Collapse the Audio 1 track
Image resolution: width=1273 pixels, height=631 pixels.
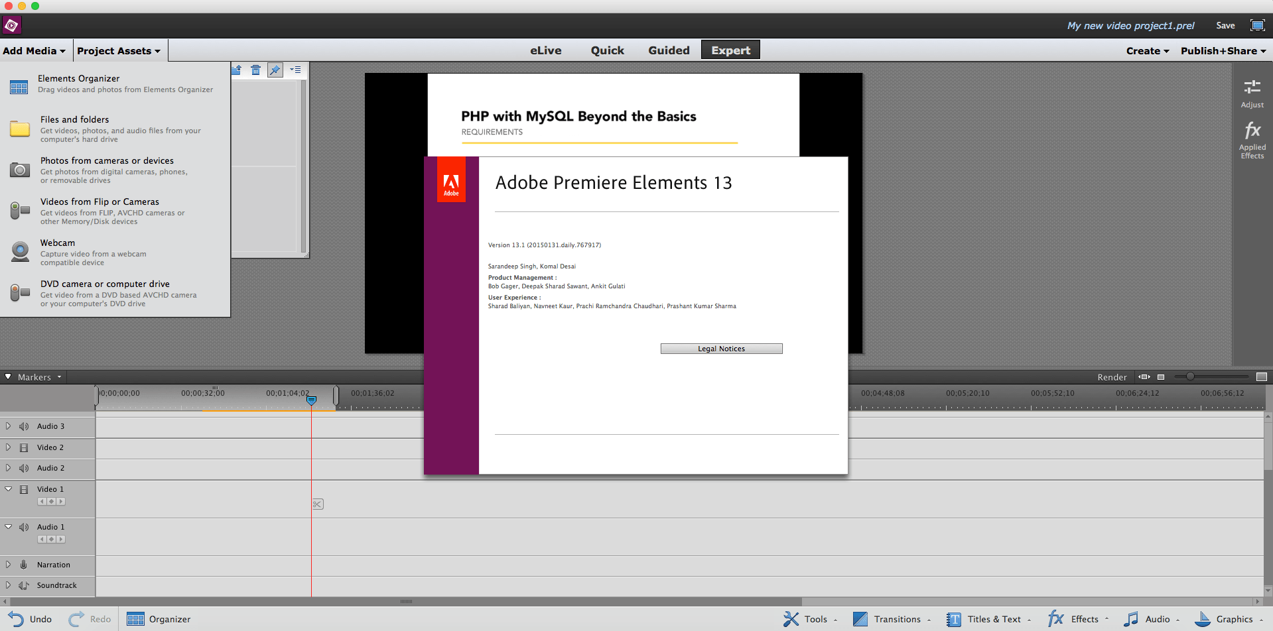[8, 527]
